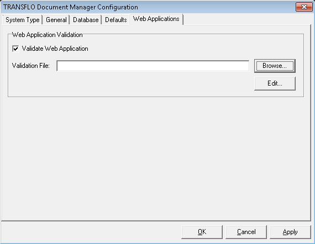Screen dimensions: 315x244
Task: Apply the configuration changes
Action: tap(290, 232)
